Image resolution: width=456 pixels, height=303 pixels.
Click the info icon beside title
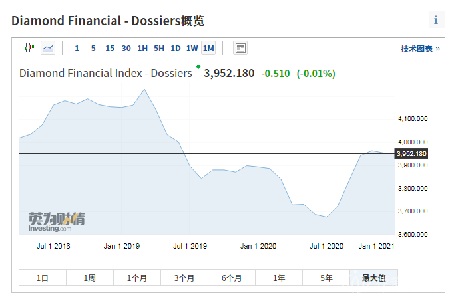(436, 20)
